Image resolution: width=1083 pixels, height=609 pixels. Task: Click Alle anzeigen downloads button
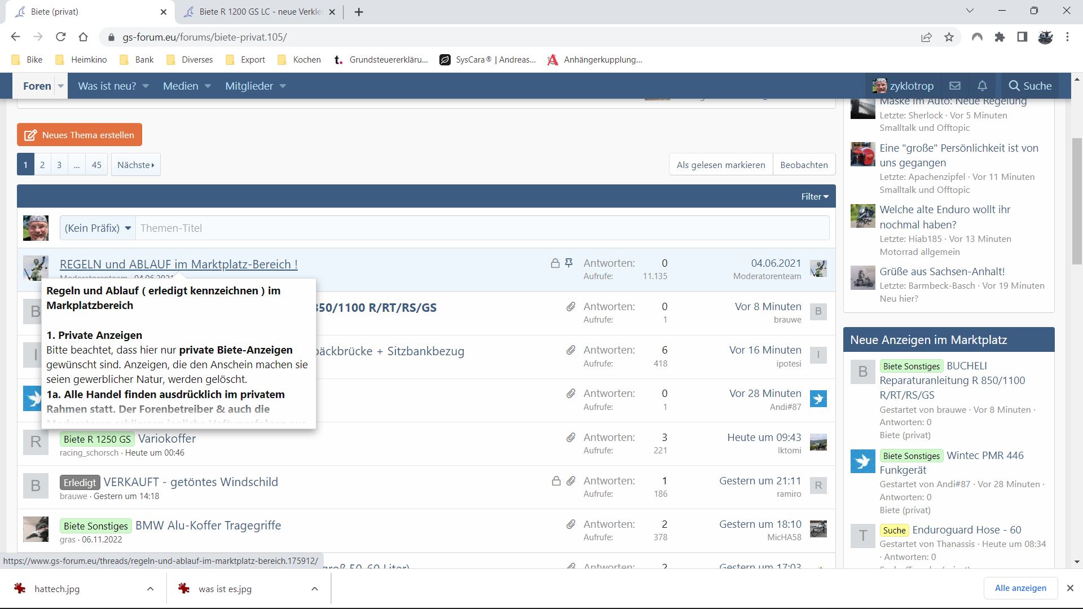[1020, 588]
